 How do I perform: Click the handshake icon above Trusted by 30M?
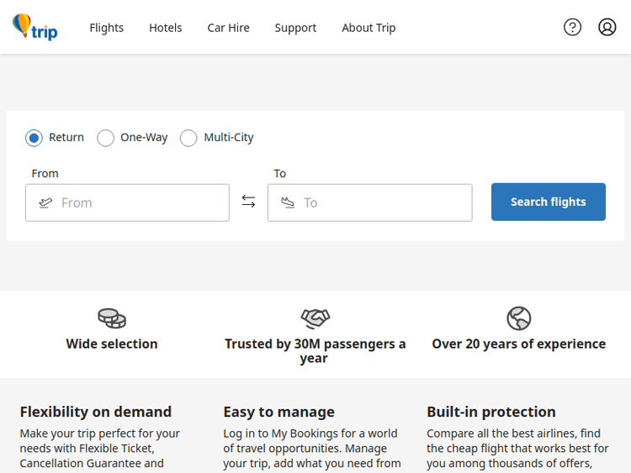click(315, 318)
